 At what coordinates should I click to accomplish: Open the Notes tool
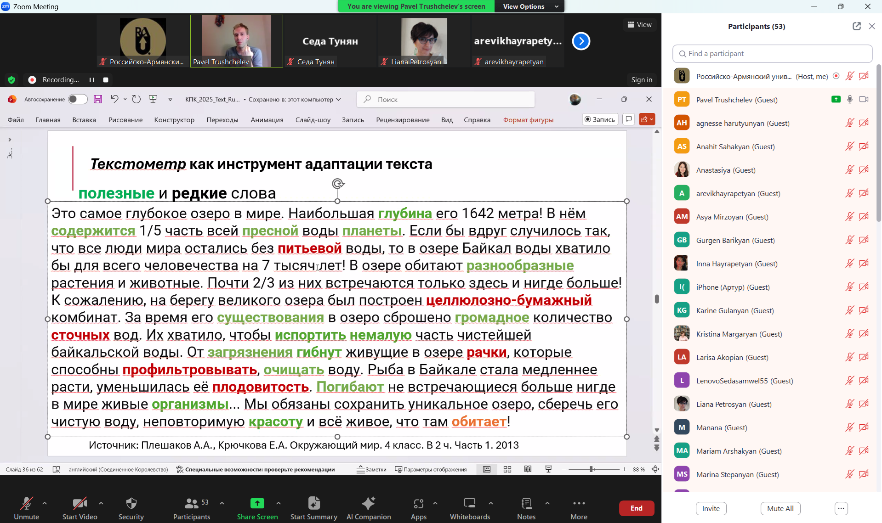(x=526, y=508)
